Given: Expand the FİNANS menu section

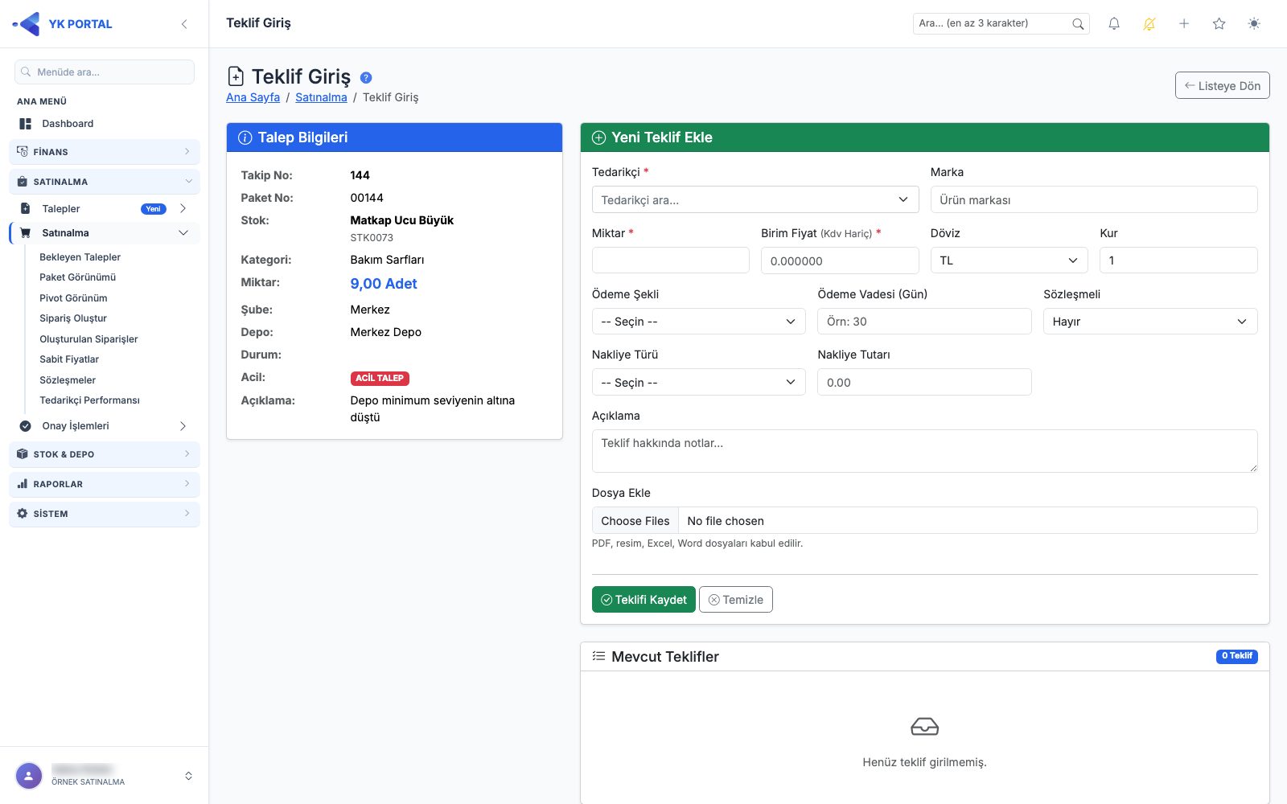Looking at the screenshot, I should tap(105, 152).
